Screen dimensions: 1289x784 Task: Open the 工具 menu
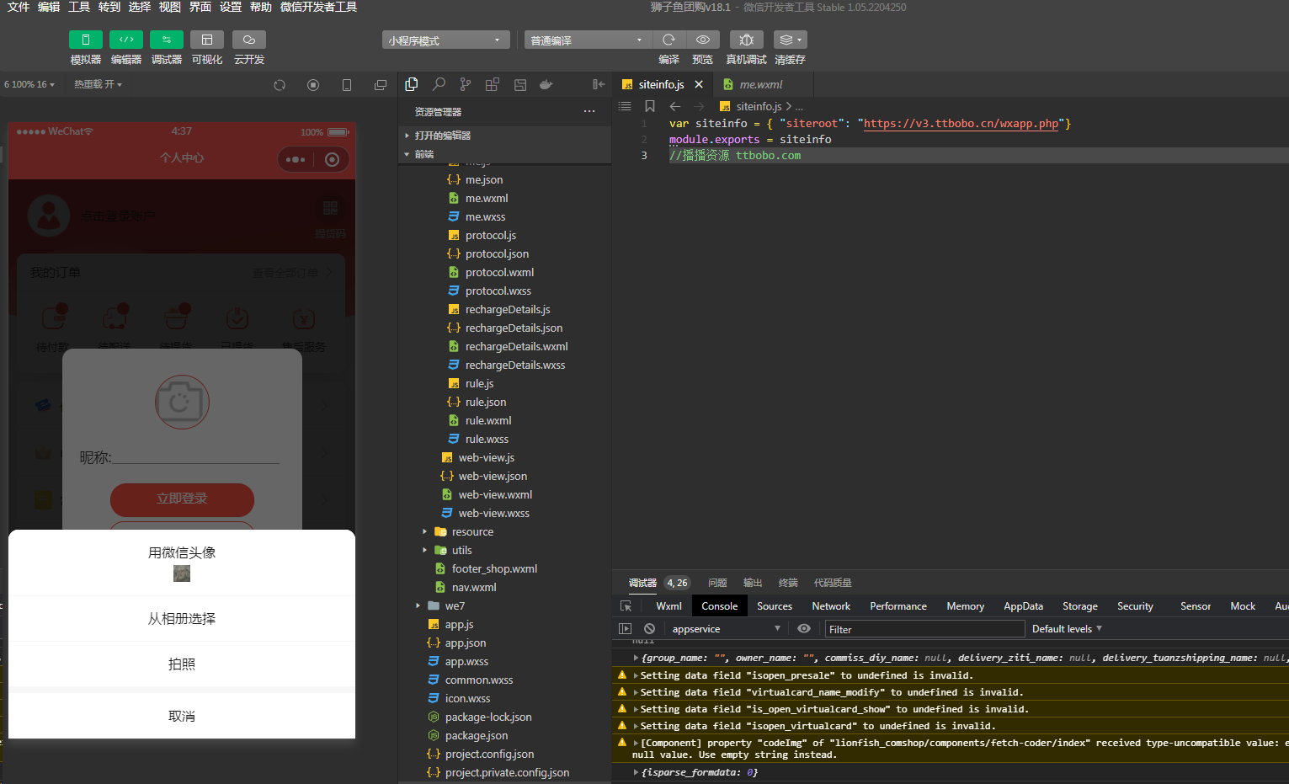click(x=79, y=7)
